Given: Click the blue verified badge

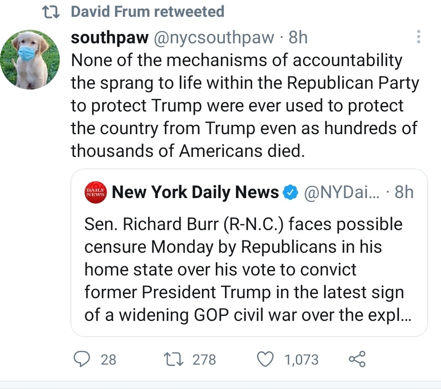Looking at the screenshot, I should pos(290,192).
